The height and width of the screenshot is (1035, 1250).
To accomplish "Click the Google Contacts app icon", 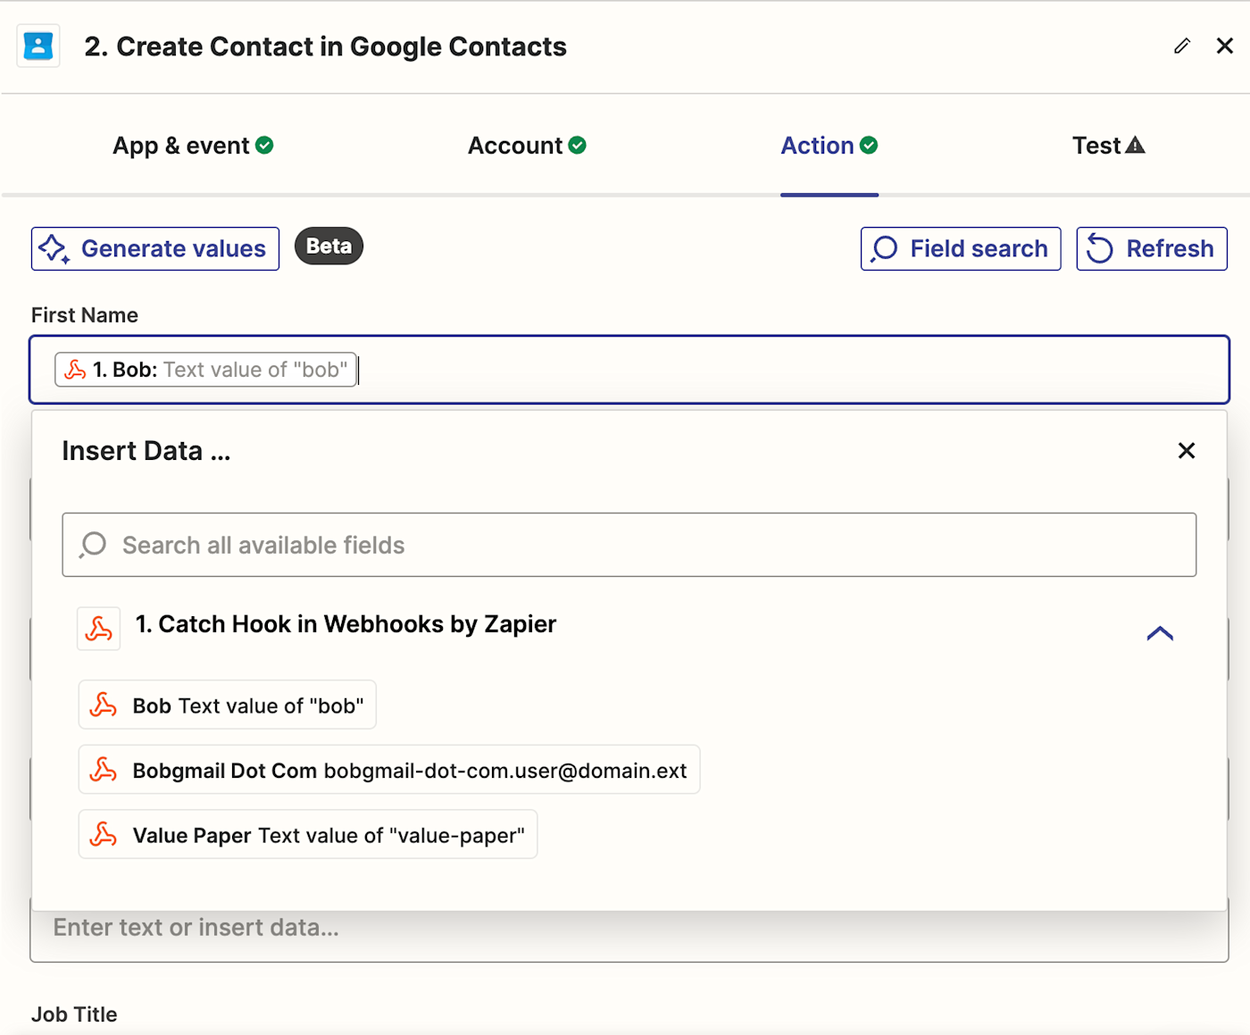I will coord(38,46).
